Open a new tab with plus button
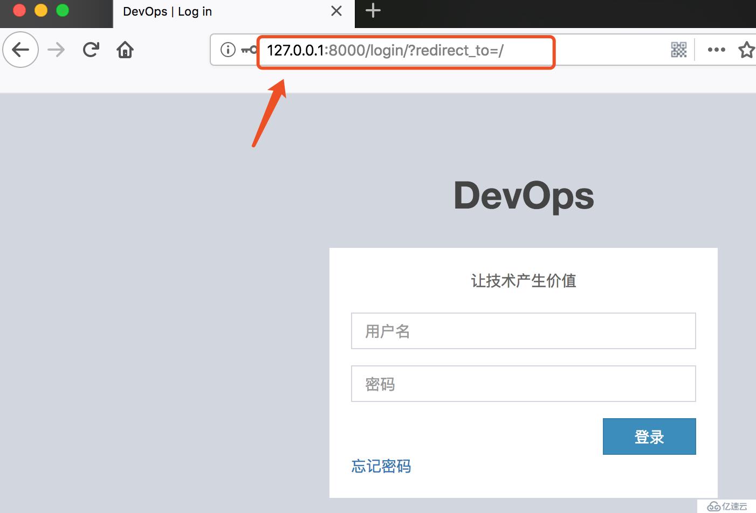 (373, 11)
